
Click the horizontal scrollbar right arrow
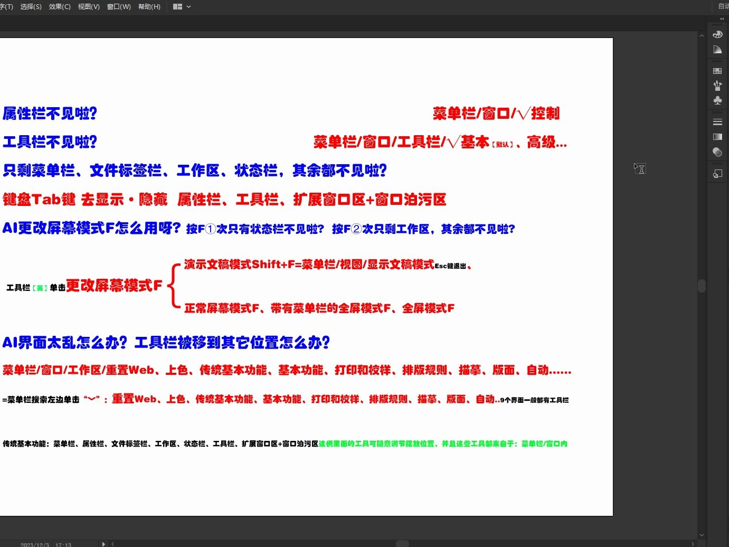[x=693, y=544]
